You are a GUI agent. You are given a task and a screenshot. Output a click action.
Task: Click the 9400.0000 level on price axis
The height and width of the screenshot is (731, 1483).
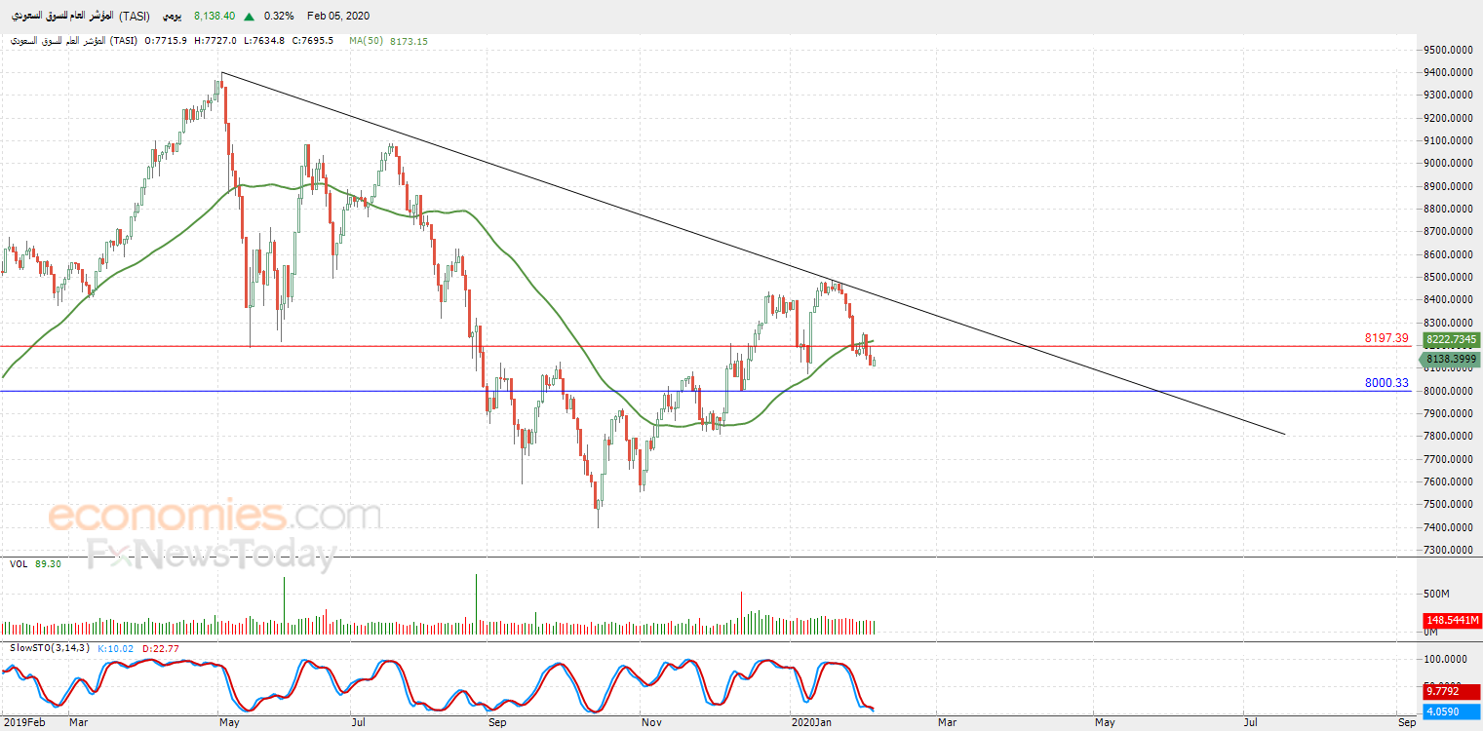coord(1447,72)
